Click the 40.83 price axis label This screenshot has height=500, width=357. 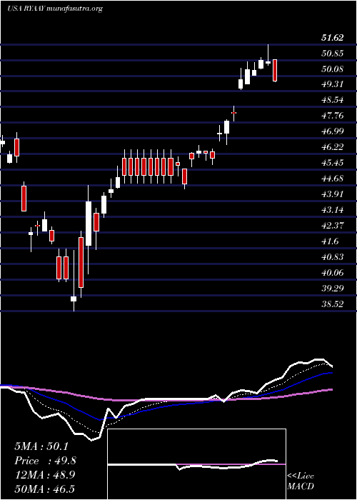pos(333,256)
